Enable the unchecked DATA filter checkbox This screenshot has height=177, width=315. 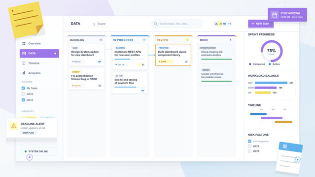(x=23, y=94)
